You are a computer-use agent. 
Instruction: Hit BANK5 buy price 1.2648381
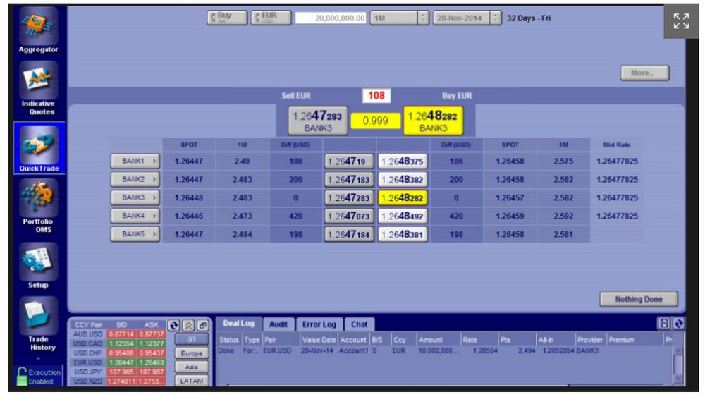(x=403, y=235)
